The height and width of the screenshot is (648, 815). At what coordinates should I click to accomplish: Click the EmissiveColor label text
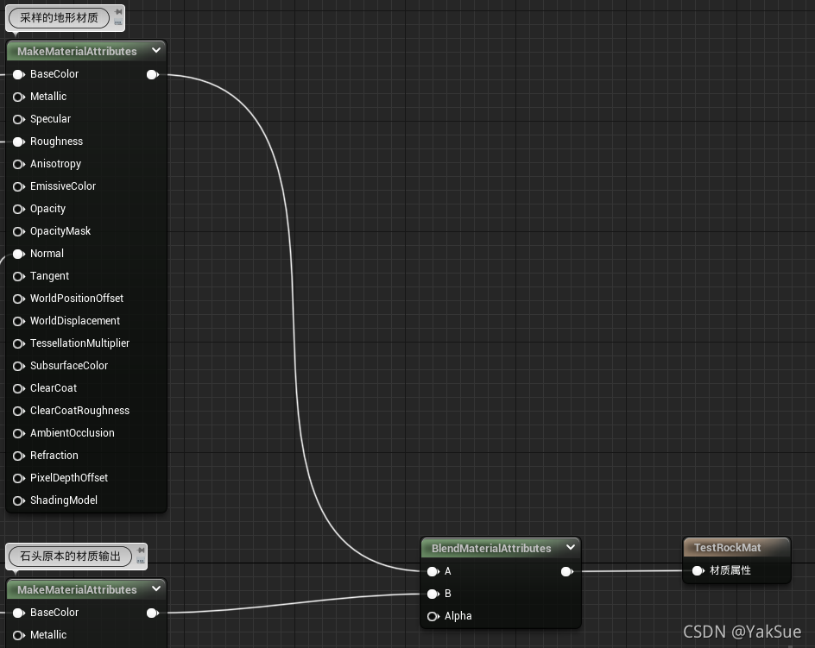(x=63, y=186)
